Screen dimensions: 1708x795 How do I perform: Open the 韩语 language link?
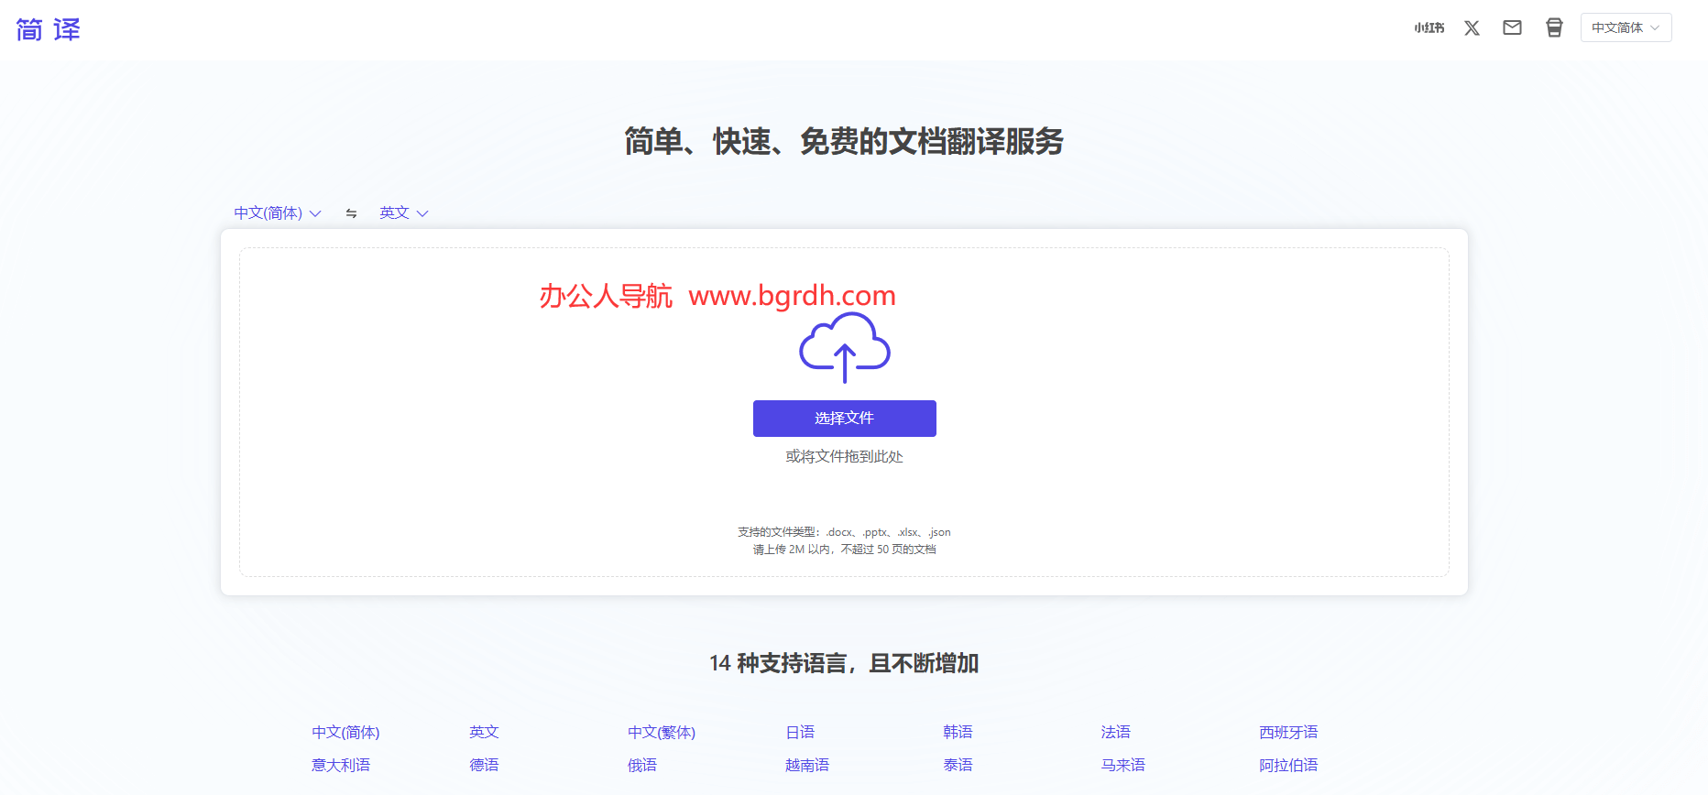tap(958, 732)
